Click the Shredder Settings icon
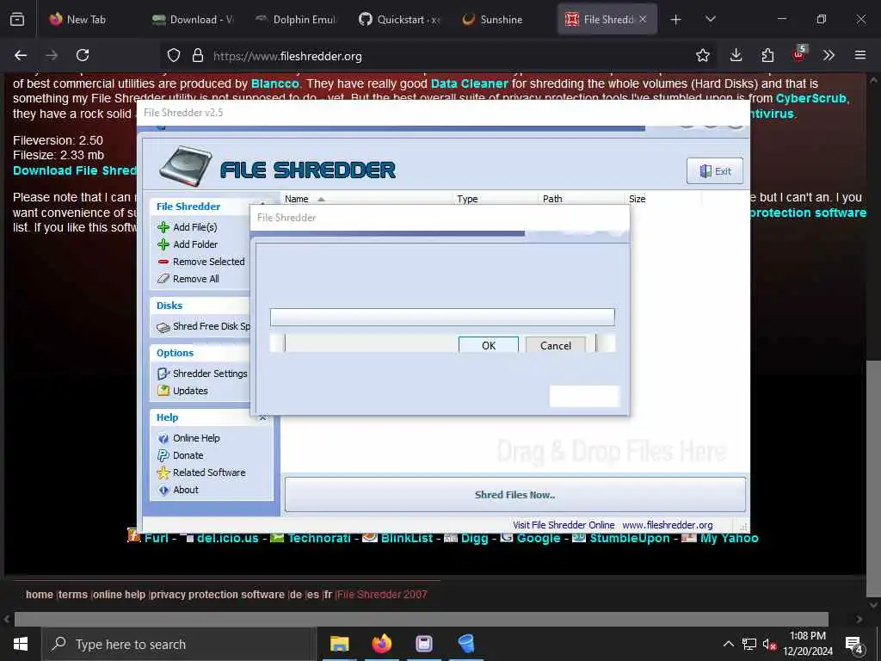The image size is (881, 661). (x=163, y=374)
